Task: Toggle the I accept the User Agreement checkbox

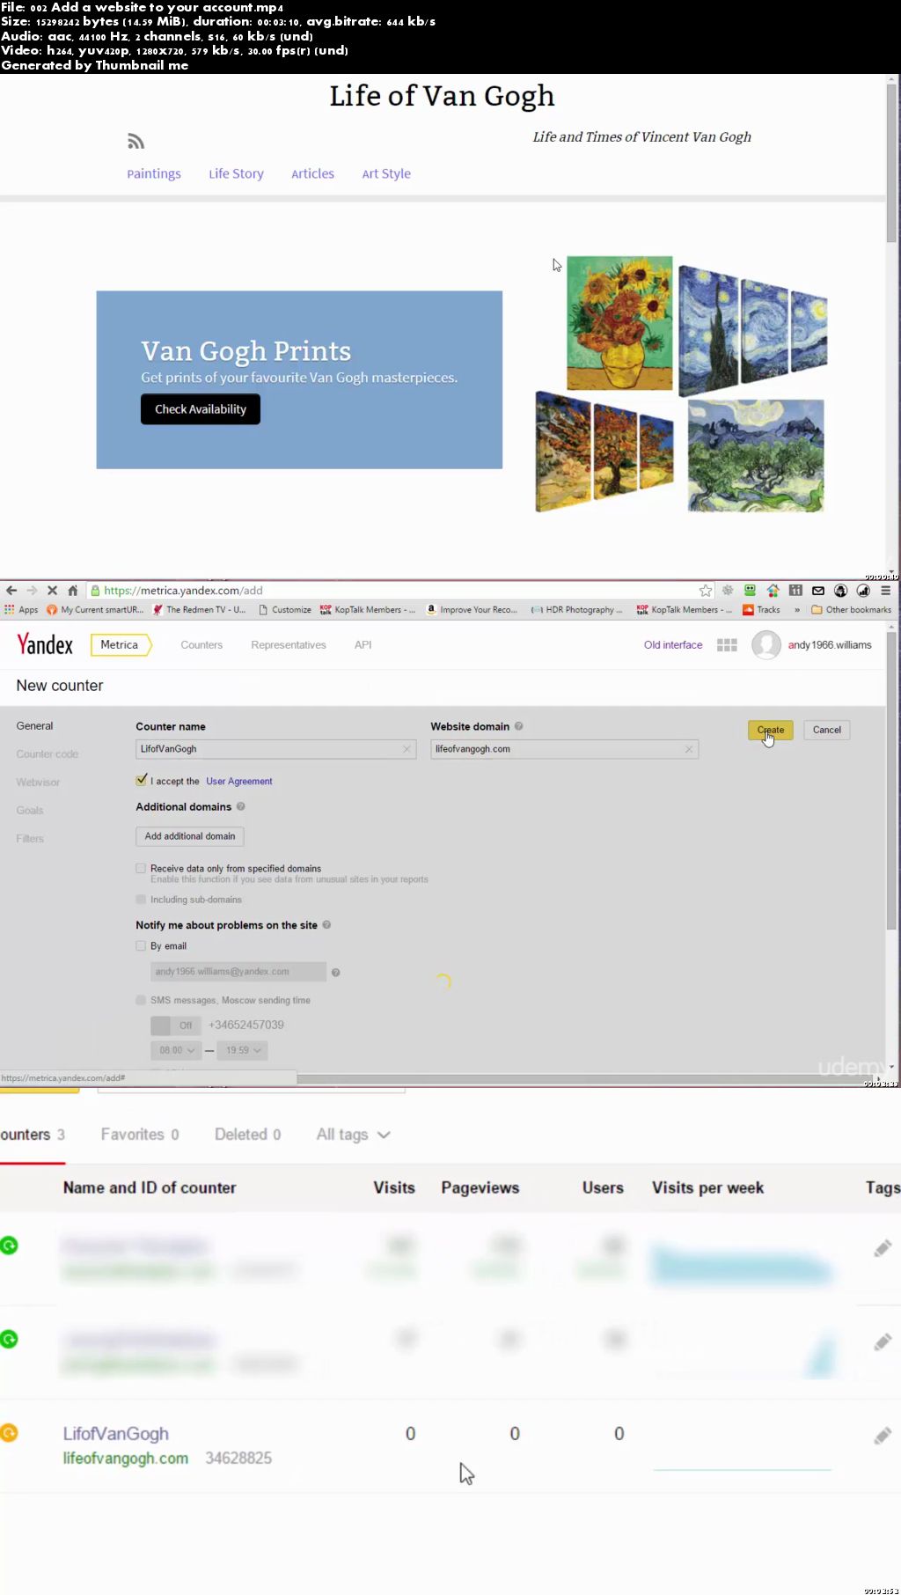Action: (x=142, y=780)
